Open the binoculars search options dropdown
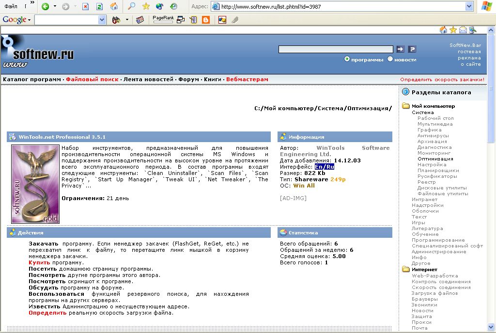This screenshot has width=496, height=333. 127,20
